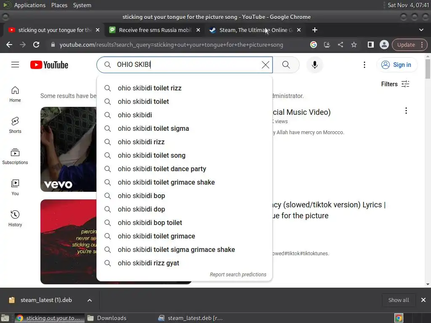Select suggestion 'ohio skibidi rizz gyat'
Viewport: 431px width, 323px height.
pyautogui.click(x=184, y=263)
